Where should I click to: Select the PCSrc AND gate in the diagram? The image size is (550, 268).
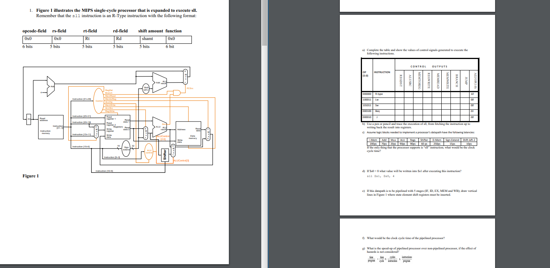(x=177, y=93)
